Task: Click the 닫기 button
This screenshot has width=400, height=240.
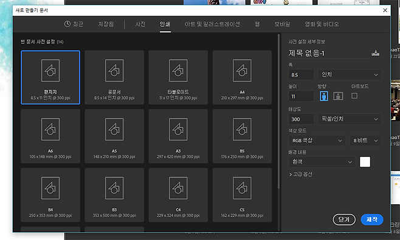Action: coord(344,219)
